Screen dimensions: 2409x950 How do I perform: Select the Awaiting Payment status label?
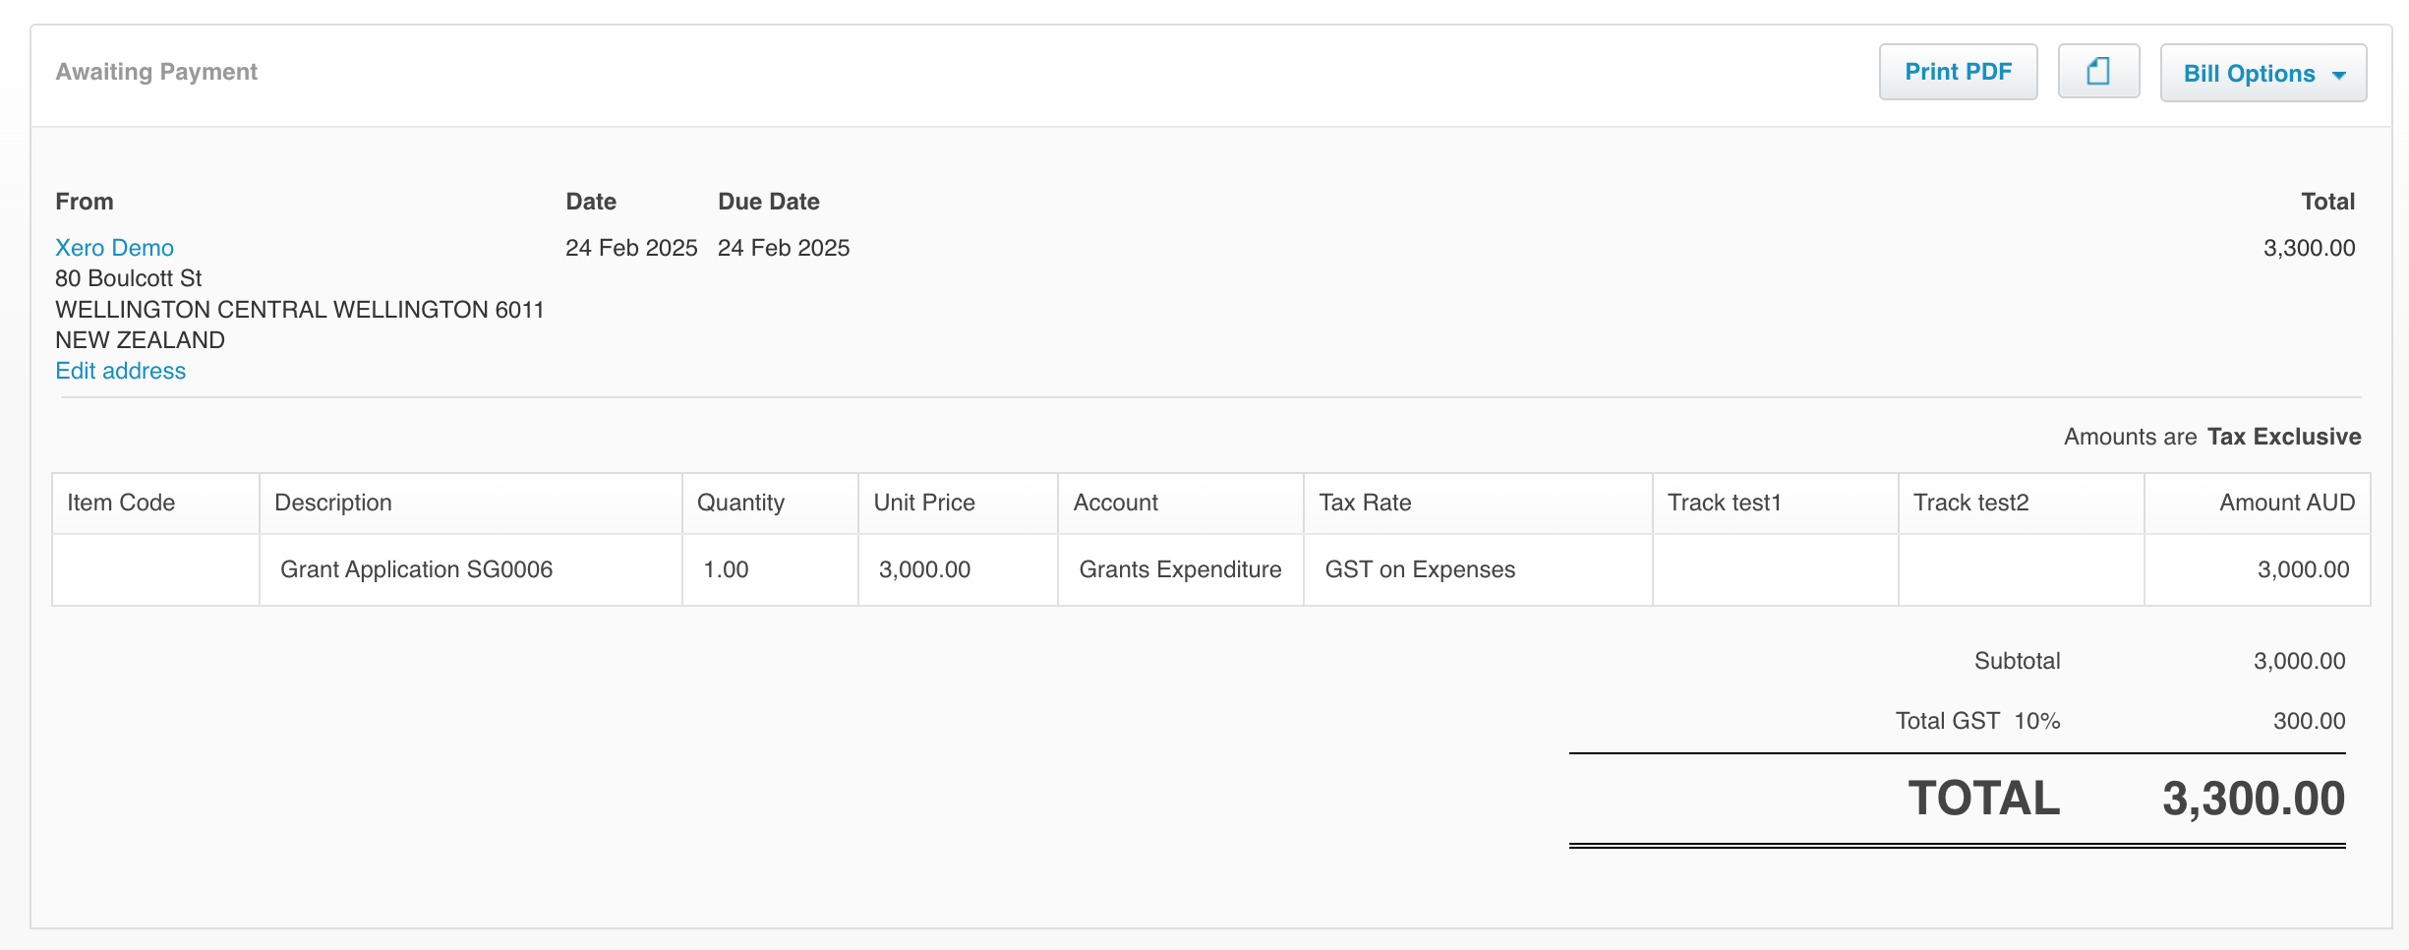[x=156, y=72]
